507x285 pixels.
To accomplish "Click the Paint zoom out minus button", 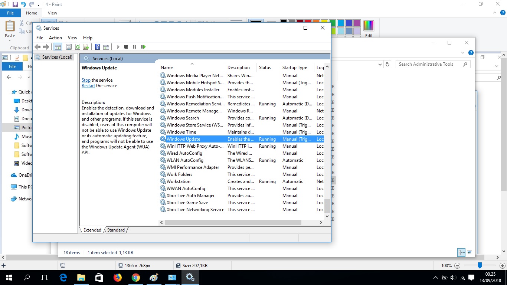I will [457, 266].
